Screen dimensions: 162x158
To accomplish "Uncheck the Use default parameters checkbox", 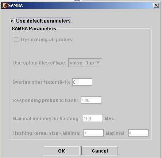I will pyautogui.click(x=12, y=21).
